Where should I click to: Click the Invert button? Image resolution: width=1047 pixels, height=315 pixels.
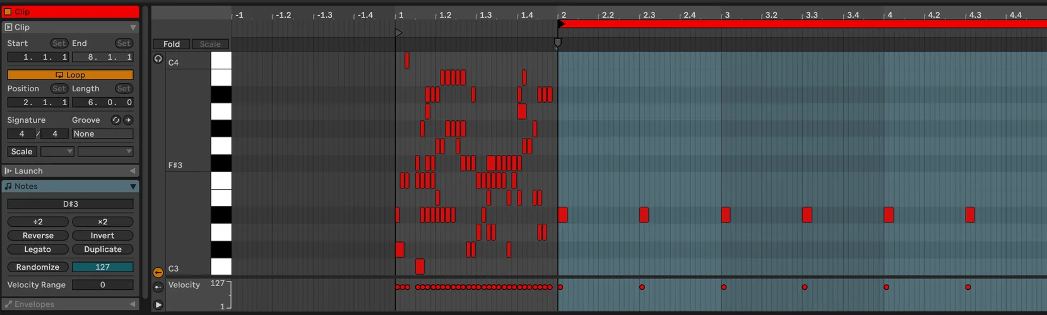point(102,236)
